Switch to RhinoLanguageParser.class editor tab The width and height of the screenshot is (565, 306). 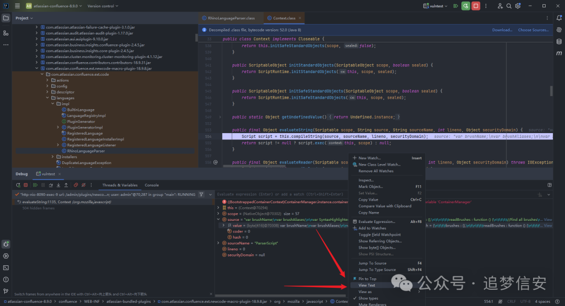tap(231, 18)
